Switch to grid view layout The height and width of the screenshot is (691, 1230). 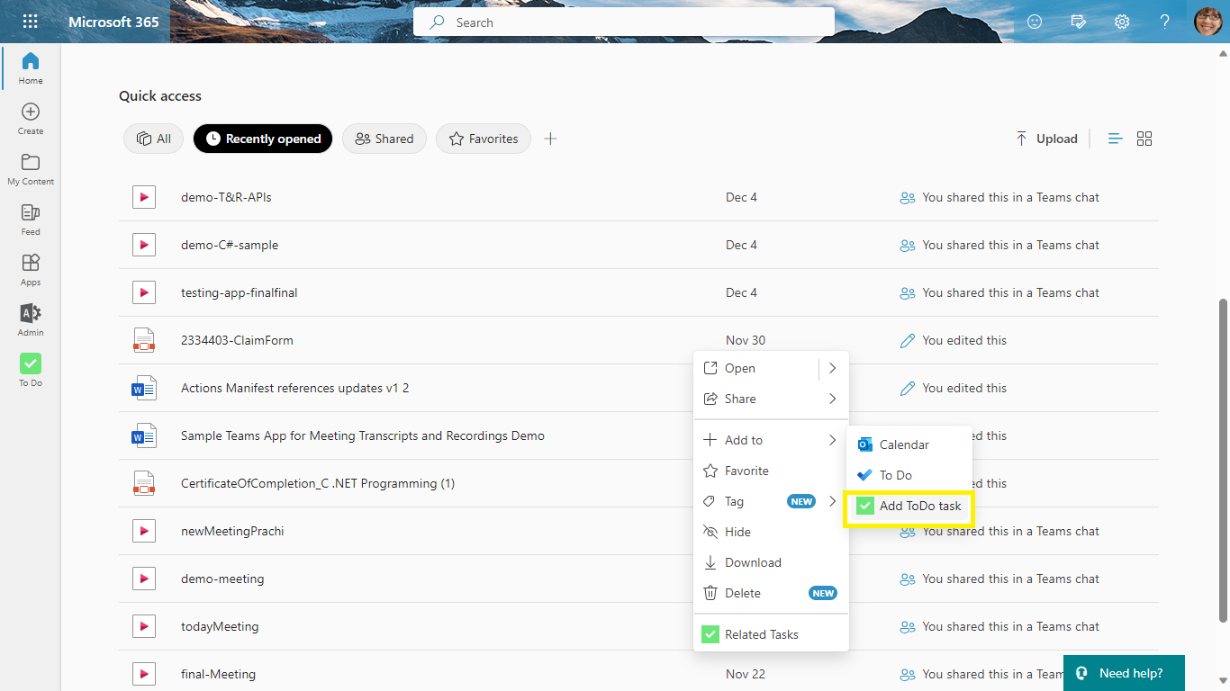point(1144,139)
